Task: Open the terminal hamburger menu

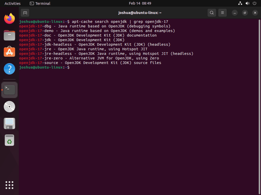Action: [222, 12]
